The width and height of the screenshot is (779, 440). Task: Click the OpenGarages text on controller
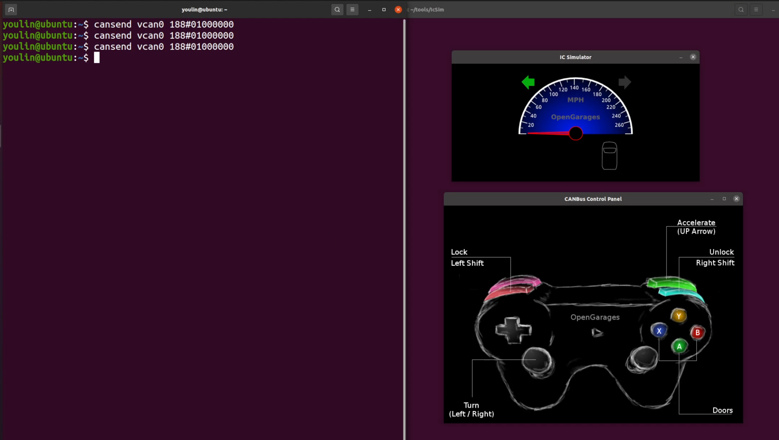click(595, 317)
